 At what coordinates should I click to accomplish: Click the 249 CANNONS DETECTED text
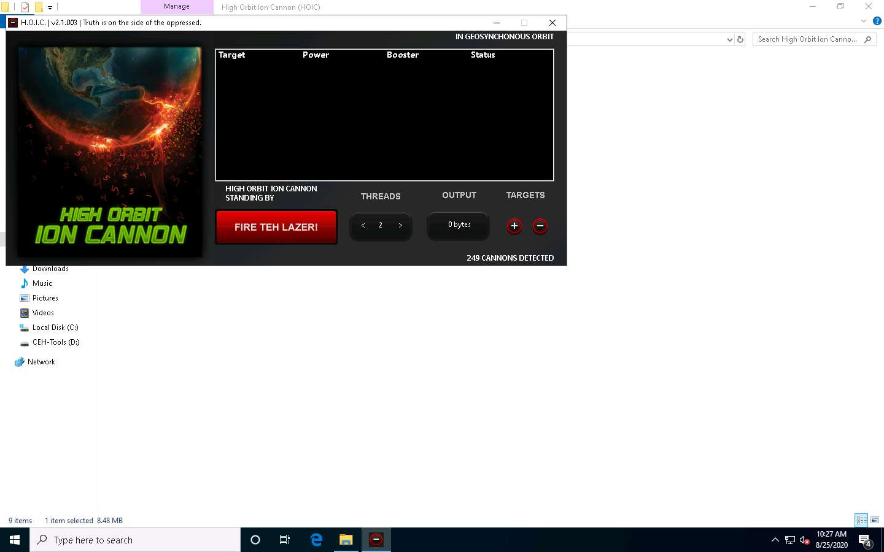click(510, 258)
